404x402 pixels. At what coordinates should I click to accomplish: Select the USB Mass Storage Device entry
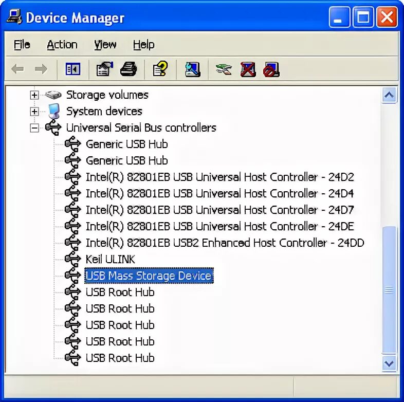tap(149, 276)
